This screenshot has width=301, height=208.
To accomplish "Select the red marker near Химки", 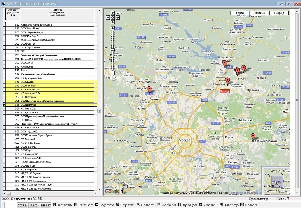I will 149,90.
